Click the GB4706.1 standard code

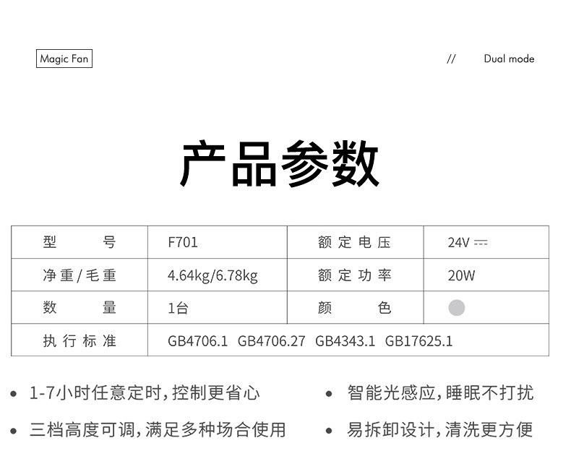pyautogui.click(x=197, y=340)
